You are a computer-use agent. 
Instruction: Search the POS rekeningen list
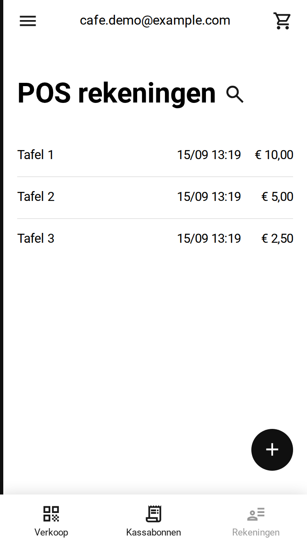click(235, 94)
